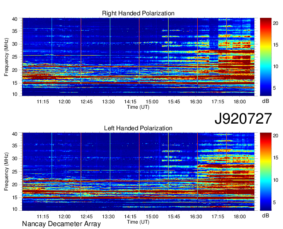Screen dimensions: 283x229
Task: Click the 18:00 tick label on the top plot
Action: (x=239, y=102)
